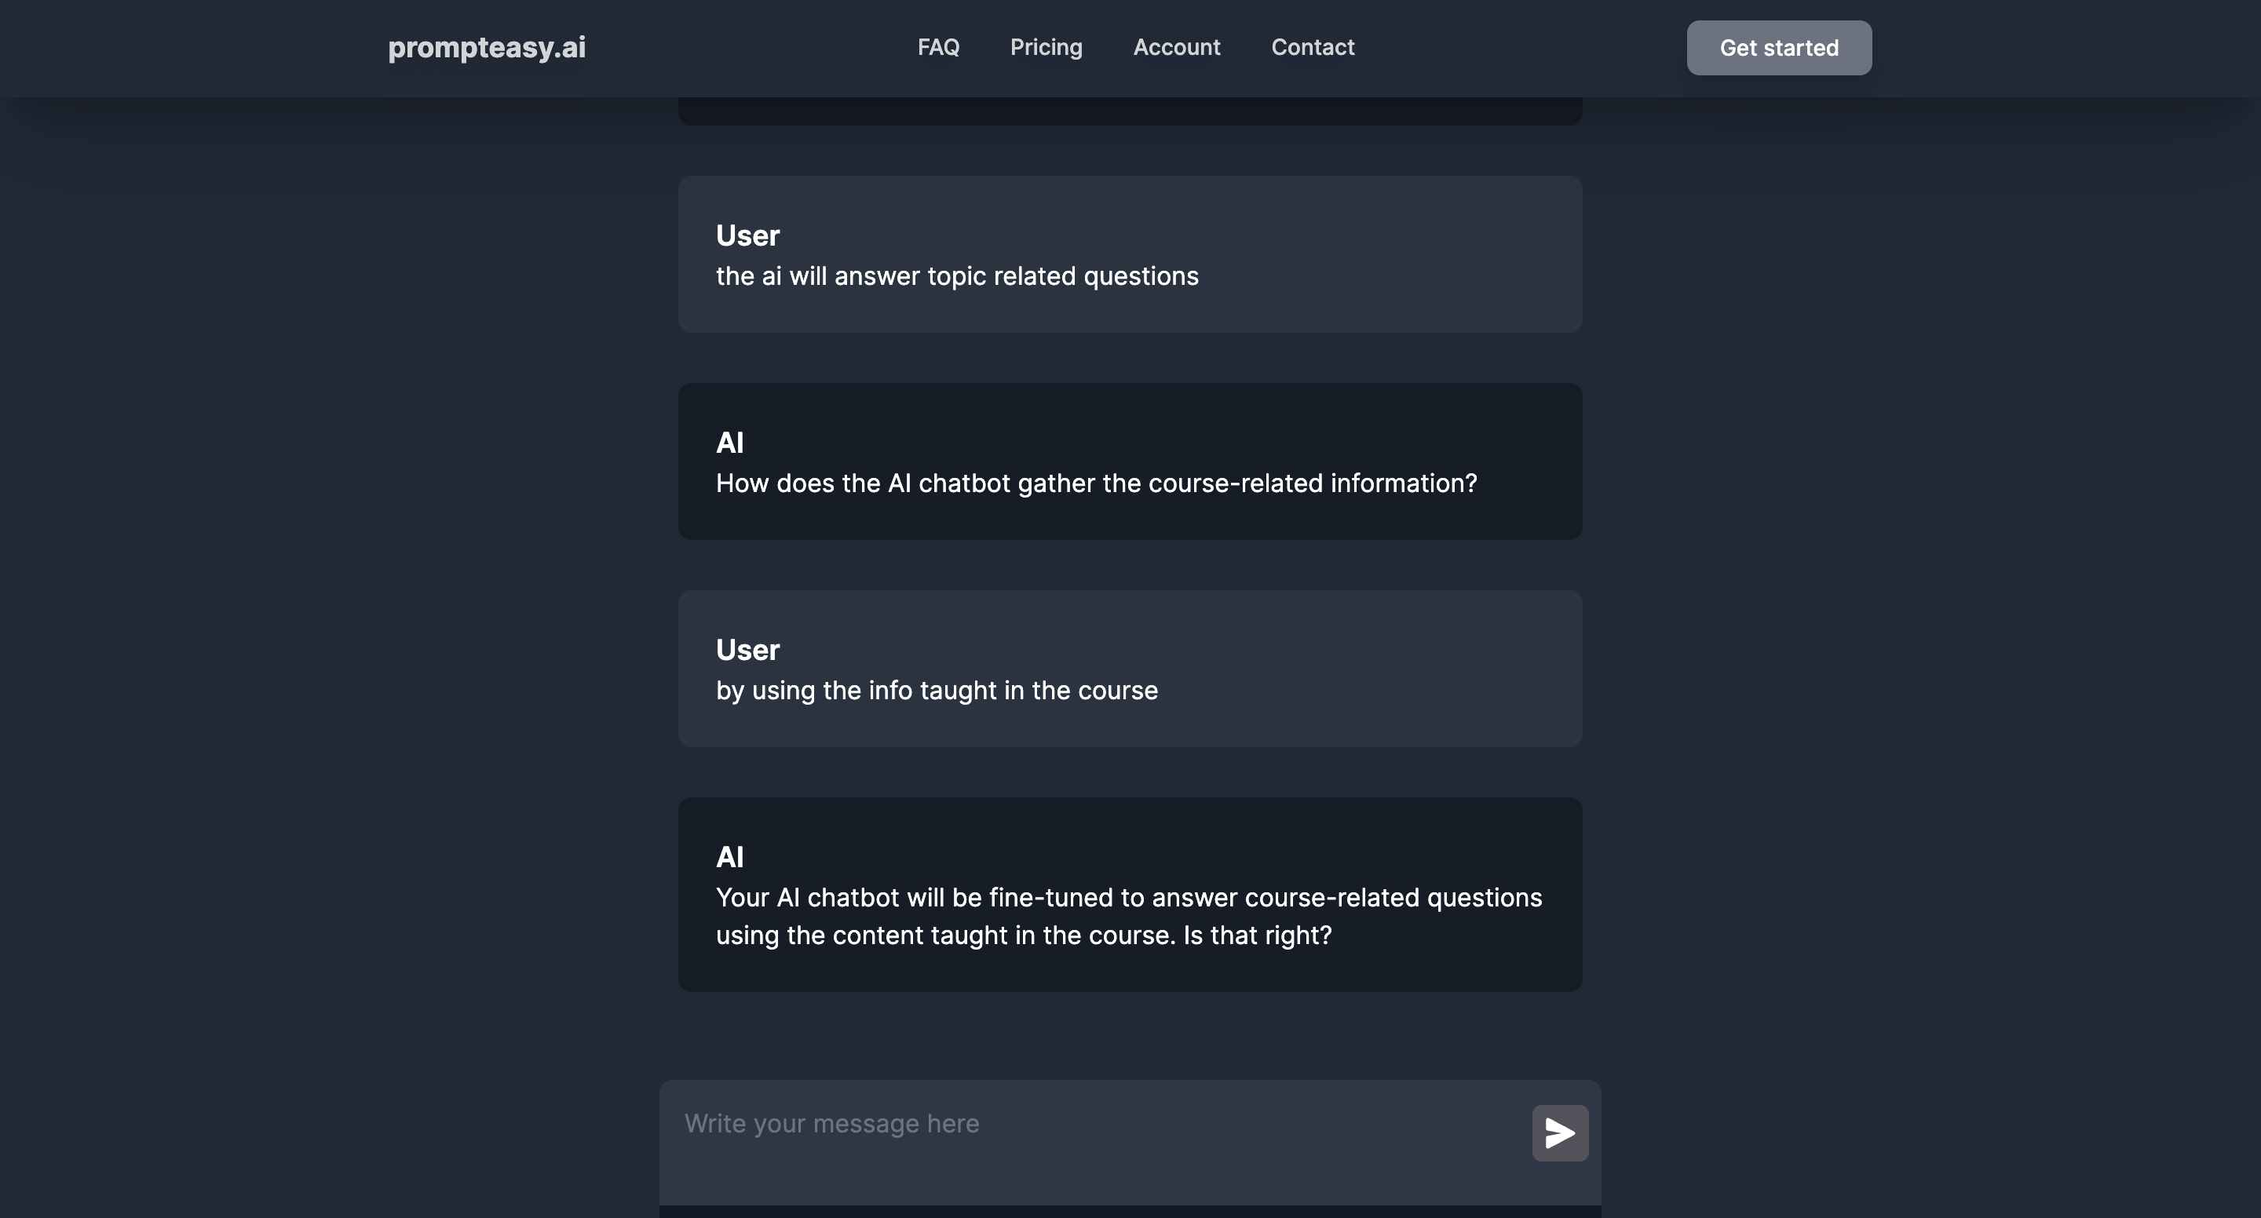
Task: Open the FAQ page
Action: pyautogui.click(x=937, y=47)
